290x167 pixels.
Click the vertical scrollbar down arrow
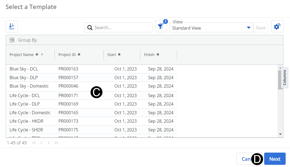[280, 134]
